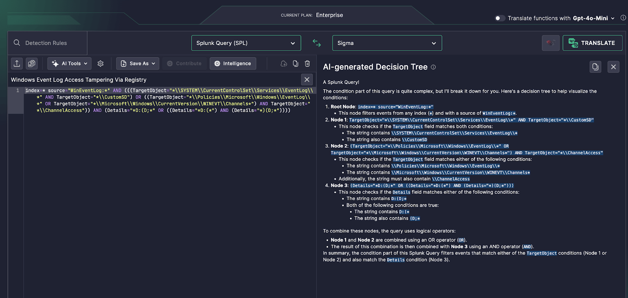
Task: Open the Gpt-4o-Mini model dropdown
Action: (x=593, y=18)
